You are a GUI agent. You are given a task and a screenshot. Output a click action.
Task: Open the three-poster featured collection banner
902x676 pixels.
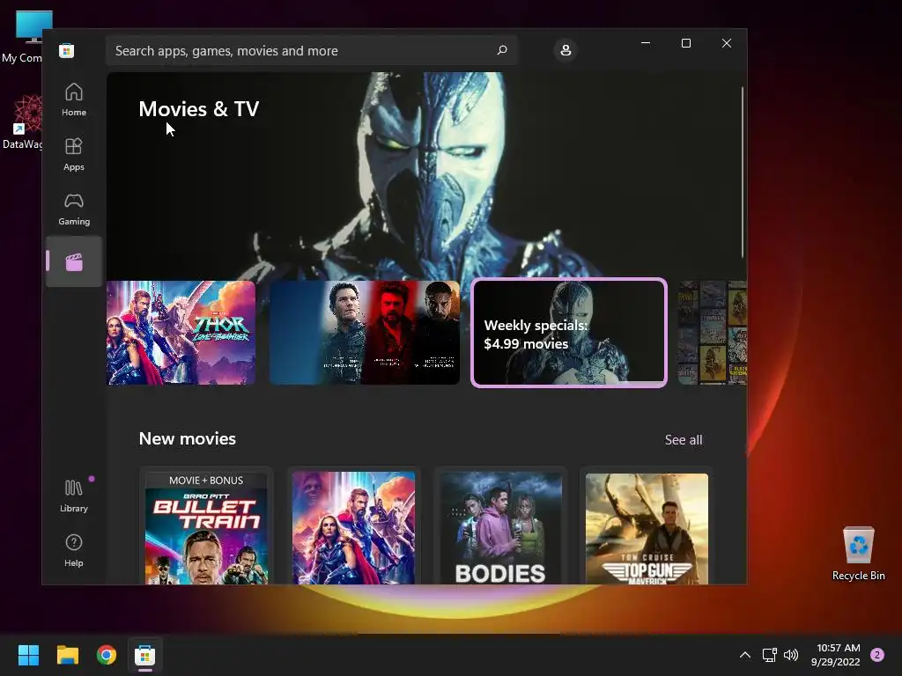(x=365, y=333)
